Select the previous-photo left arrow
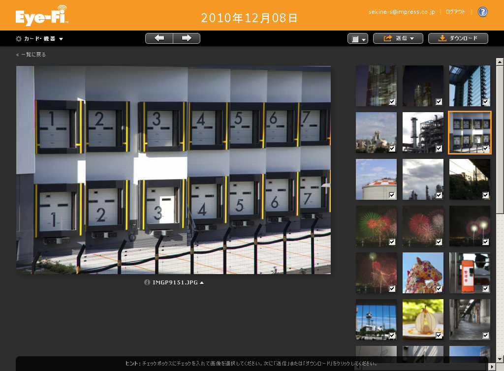Image resolution: width=504 pixels, height=371 pixels. (159, 37)
